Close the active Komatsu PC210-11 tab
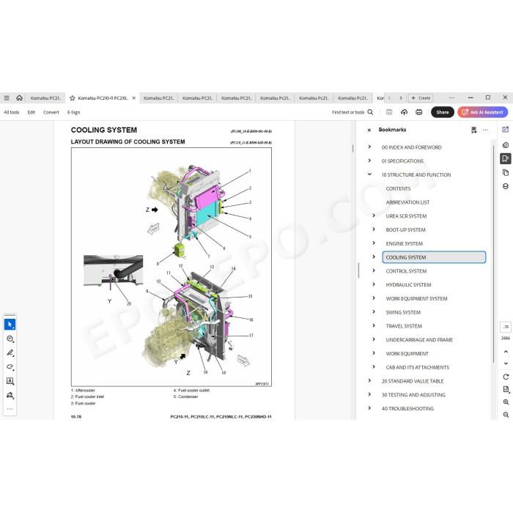Viewport: 513px width, 513px height. click(x=134, y=97)
